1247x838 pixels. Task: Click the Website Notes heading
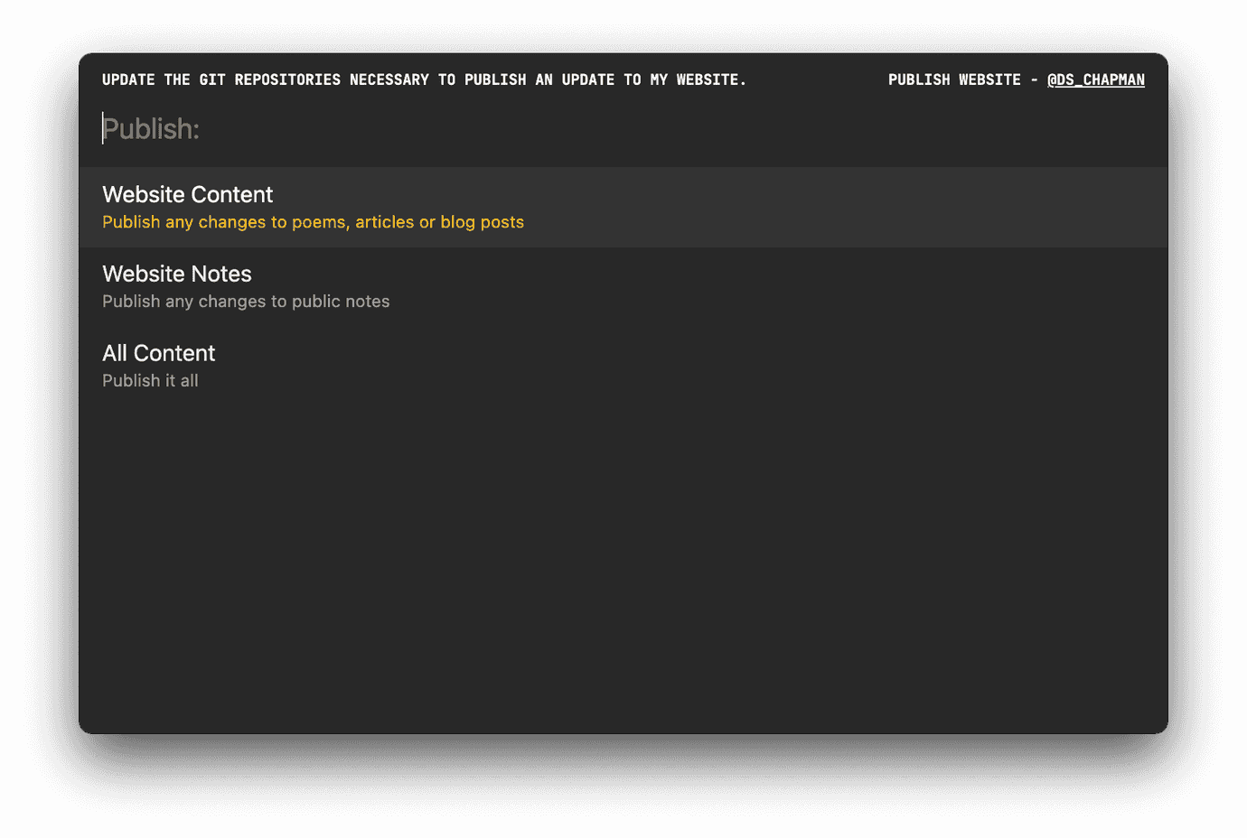(176, 274)
